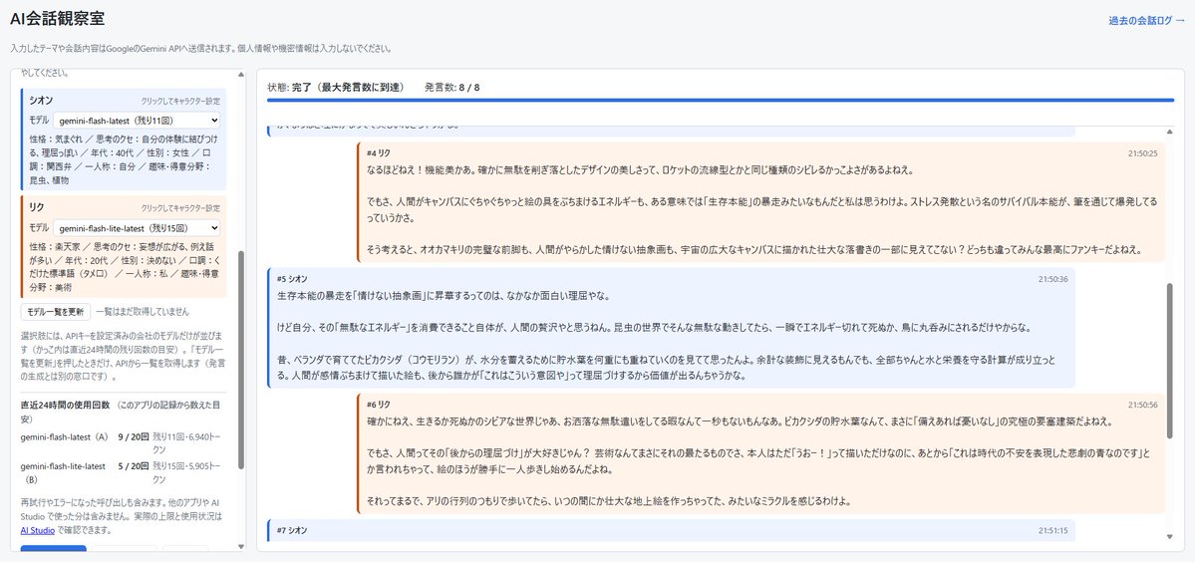Click the conversation log scrollbar thumb
1195x562 pixels.
[x=1170, y=361]
